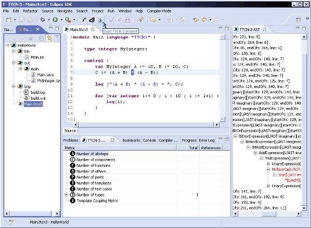Close the Main.ttcn3 editor tab

coord(92,29)
